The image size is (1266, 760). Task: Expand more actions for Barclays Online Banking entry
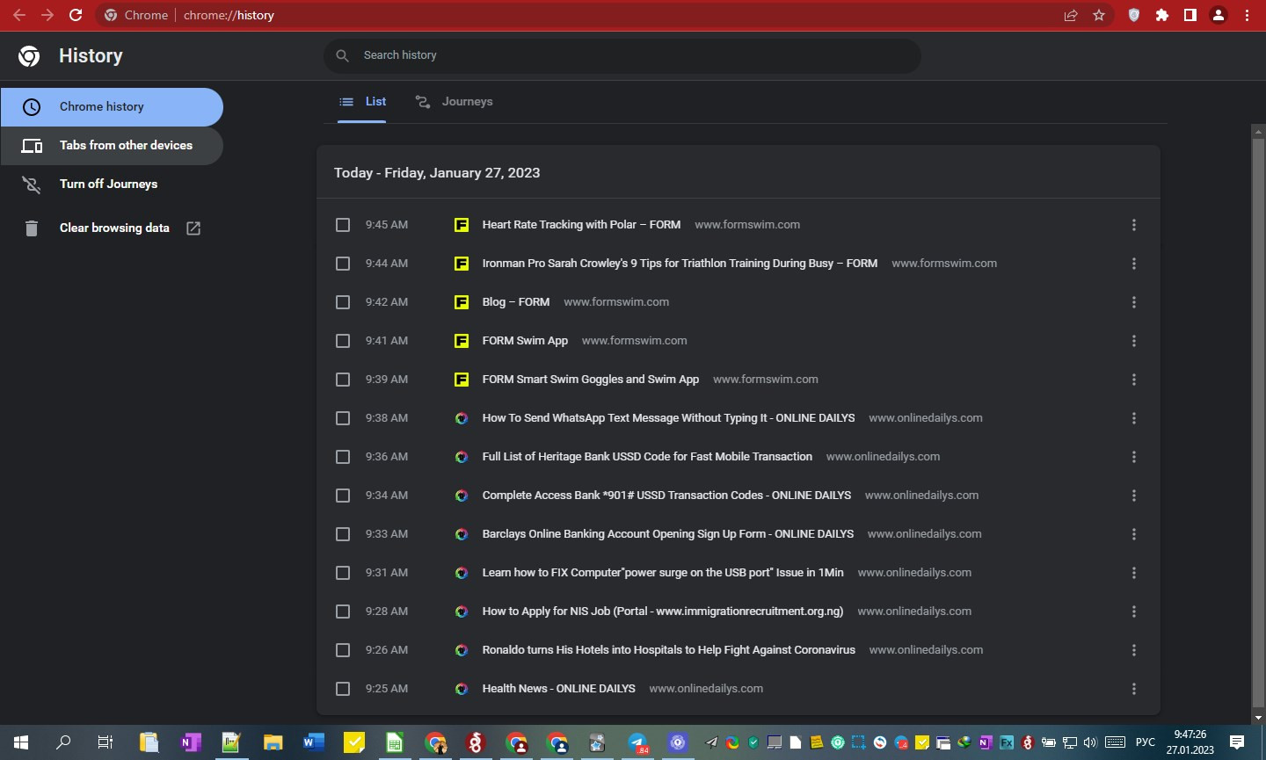coord(1134,534)
